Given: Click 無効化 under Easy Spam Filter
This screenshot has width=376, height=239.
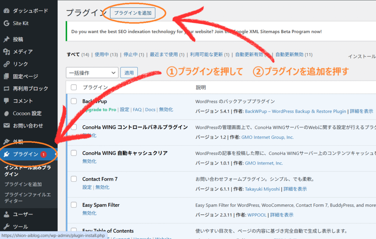Looking at the screenshot, I should [89, 213].
